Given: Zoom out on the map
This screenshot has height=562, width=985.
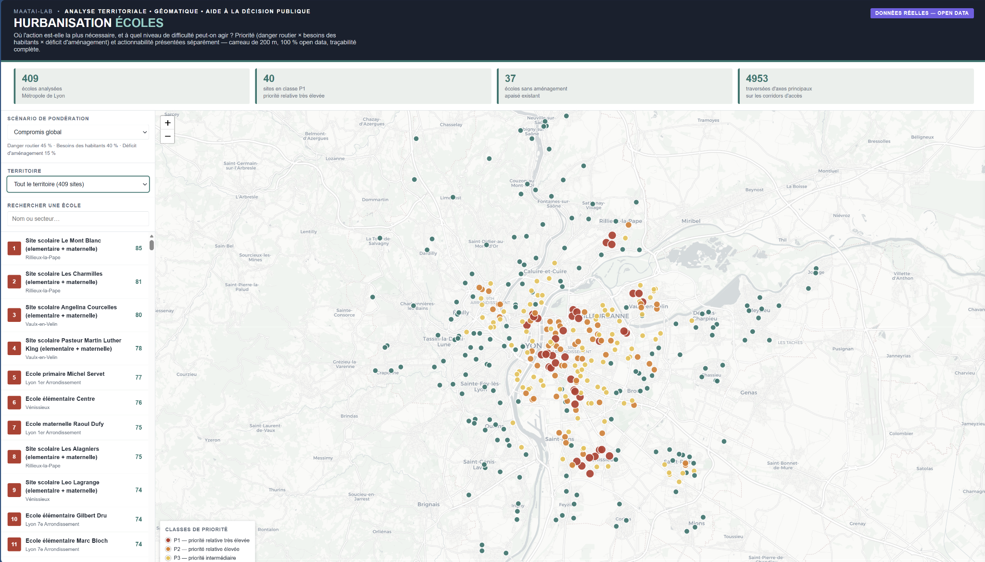Looking at the screenshot, I should 167,136.
